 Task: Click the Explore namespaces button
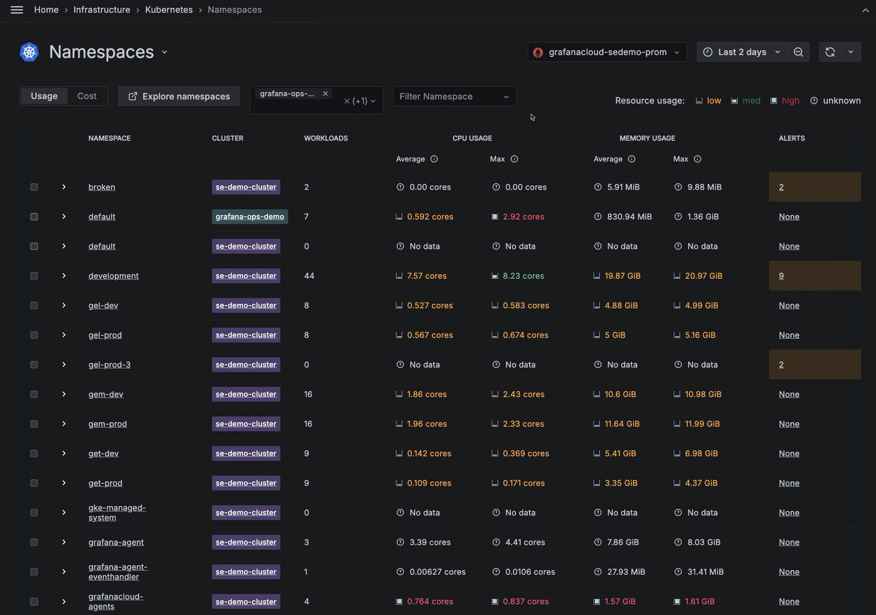[179, 97]
